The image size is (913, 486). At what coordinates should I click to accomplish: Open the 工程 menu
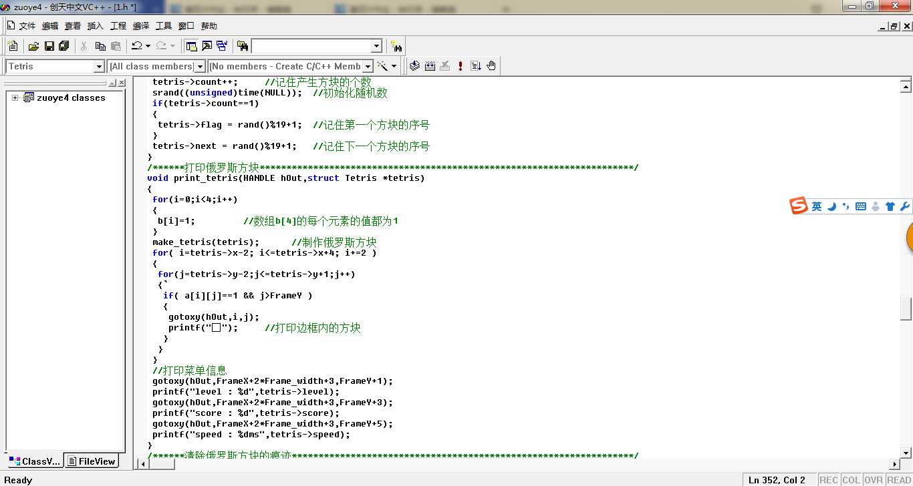[118, 25]
